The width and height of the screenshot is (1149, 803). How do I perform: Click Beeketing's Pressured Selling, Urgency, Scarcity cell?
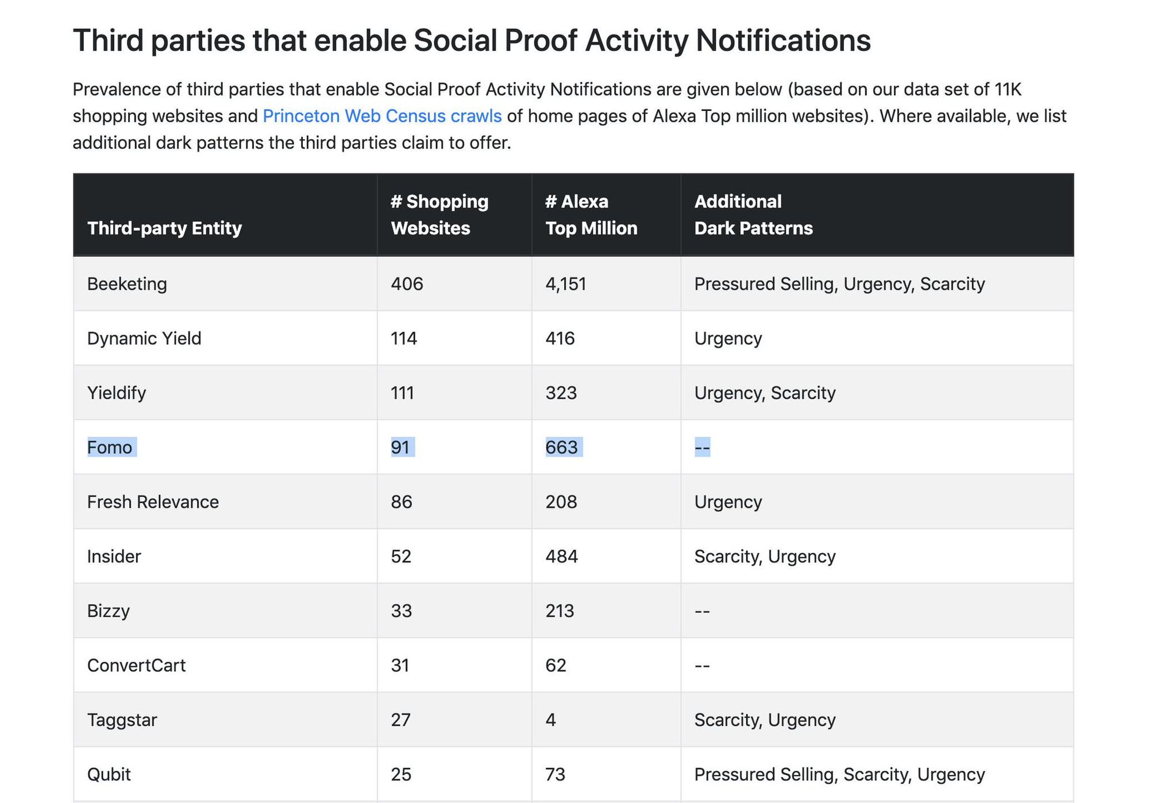point(839,284)
